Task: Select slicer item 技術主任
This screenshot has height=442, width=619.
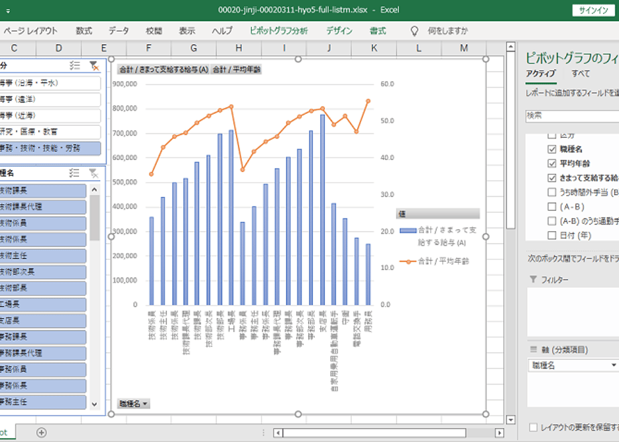Action: (x=43, y=256)
